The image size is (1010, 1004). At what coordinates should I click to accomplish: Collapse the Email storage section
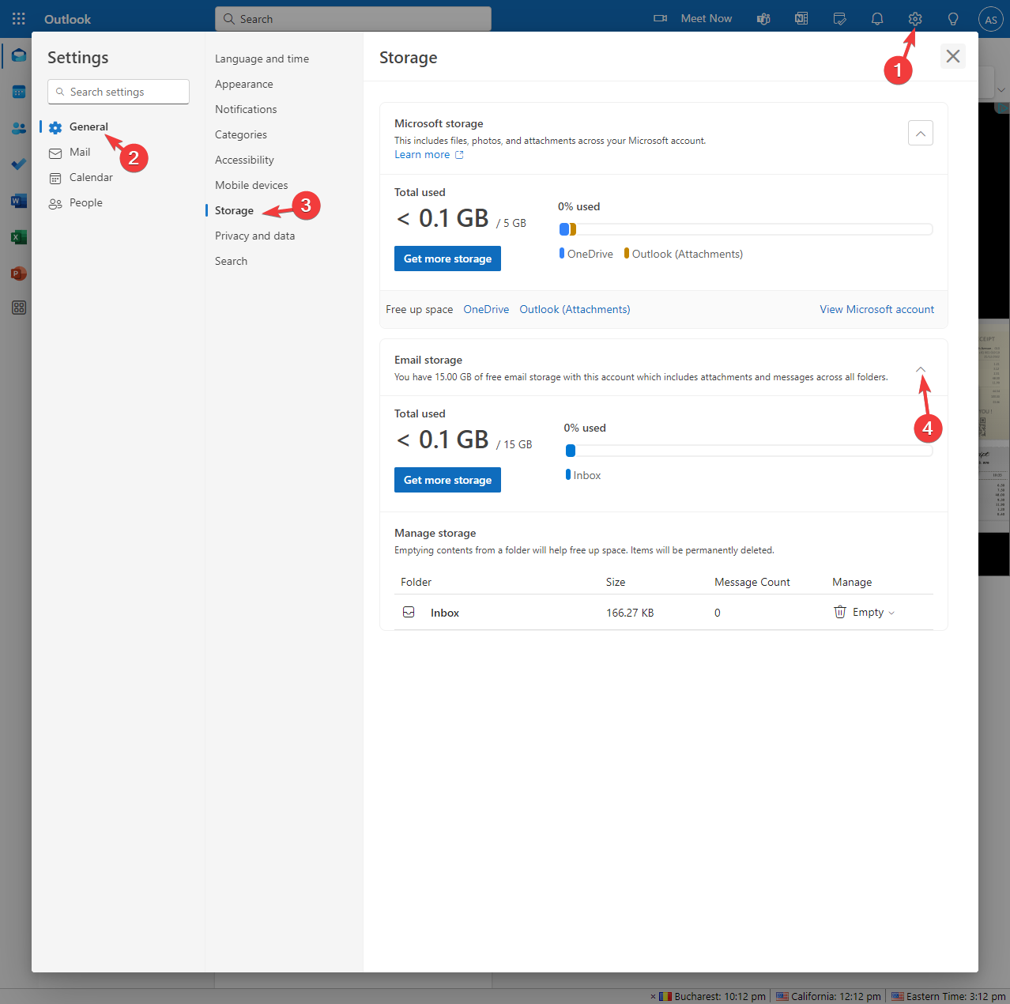tap(920, 369)
